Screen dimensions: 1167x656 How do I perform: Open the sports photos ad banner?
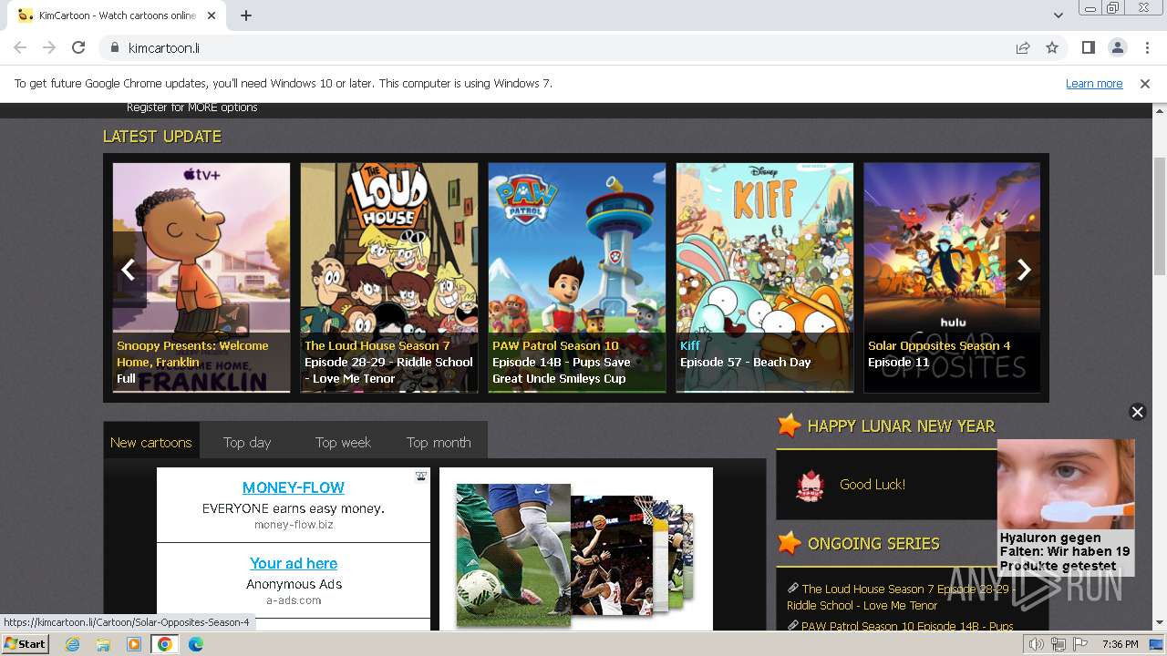(x=576, y=548)
